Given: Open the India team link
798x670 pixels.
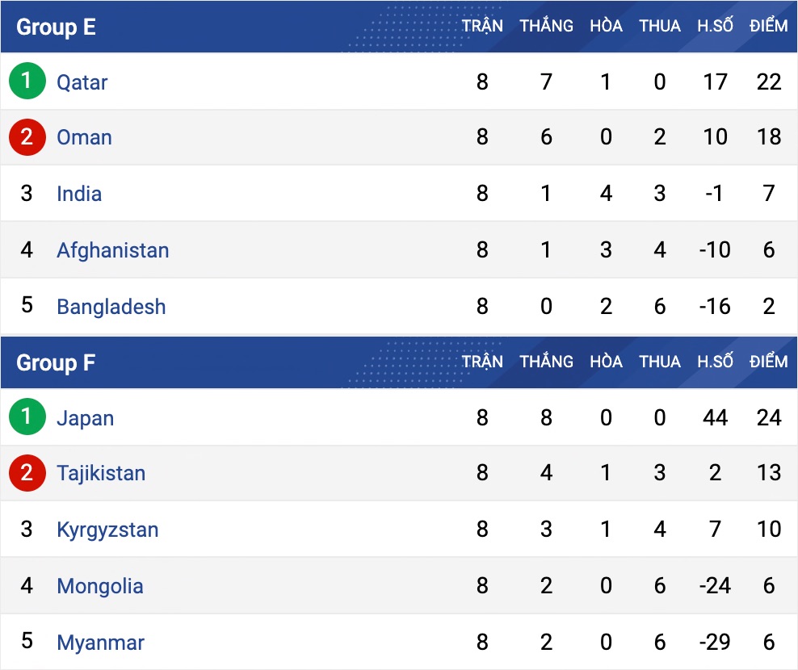Looking at the screenshot, I should [79, 194].
